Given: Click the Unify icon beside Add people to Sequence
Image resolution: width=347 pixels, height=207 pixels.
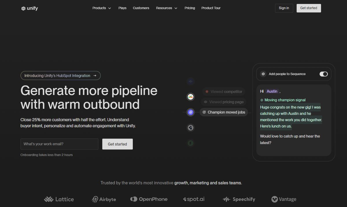Looking at the screenshot, I should coord(263,74).
